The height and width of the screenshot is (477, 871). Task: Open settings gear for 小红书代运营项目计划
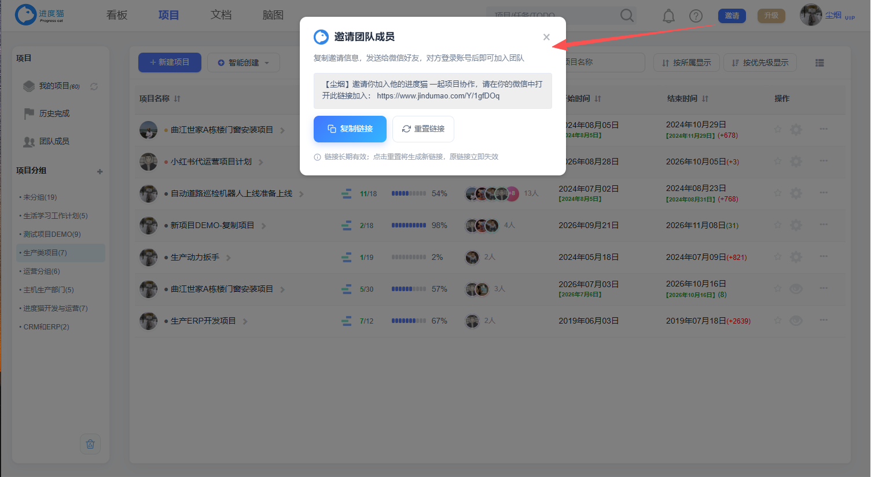point(796,162)
